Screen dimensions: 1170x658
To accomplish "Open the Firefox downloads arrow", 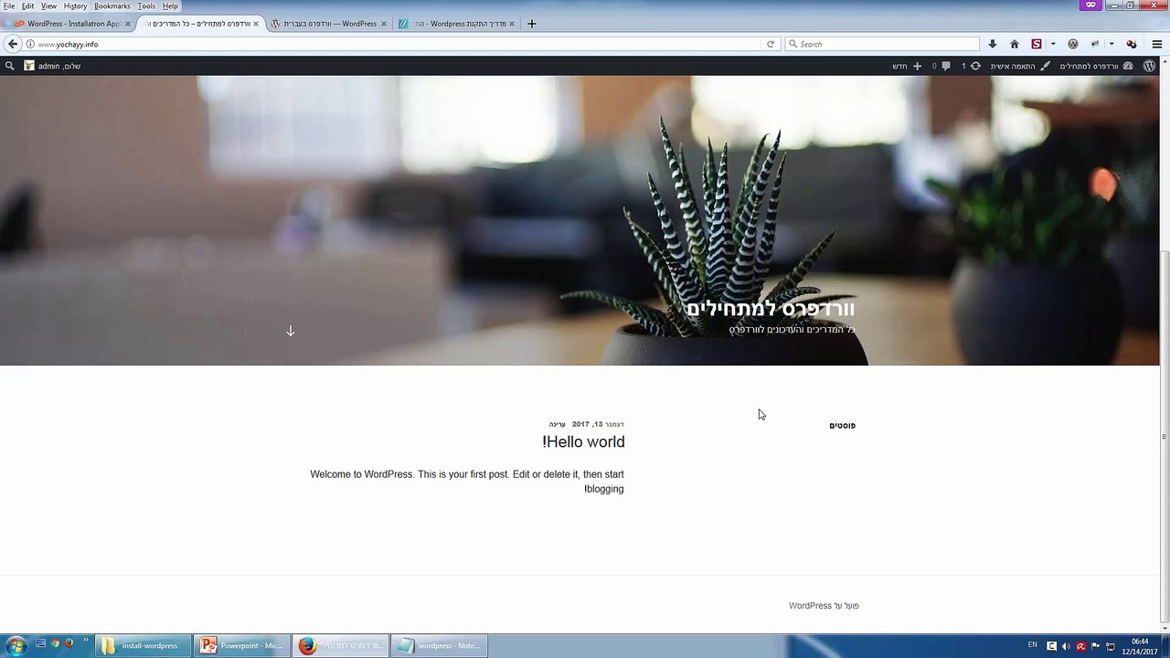I will pos(992,44).
